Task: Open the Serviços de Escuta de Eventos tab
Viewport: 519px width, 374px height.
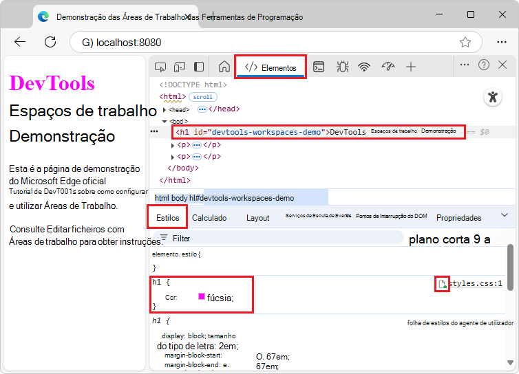Action: [x=318, y=216]
